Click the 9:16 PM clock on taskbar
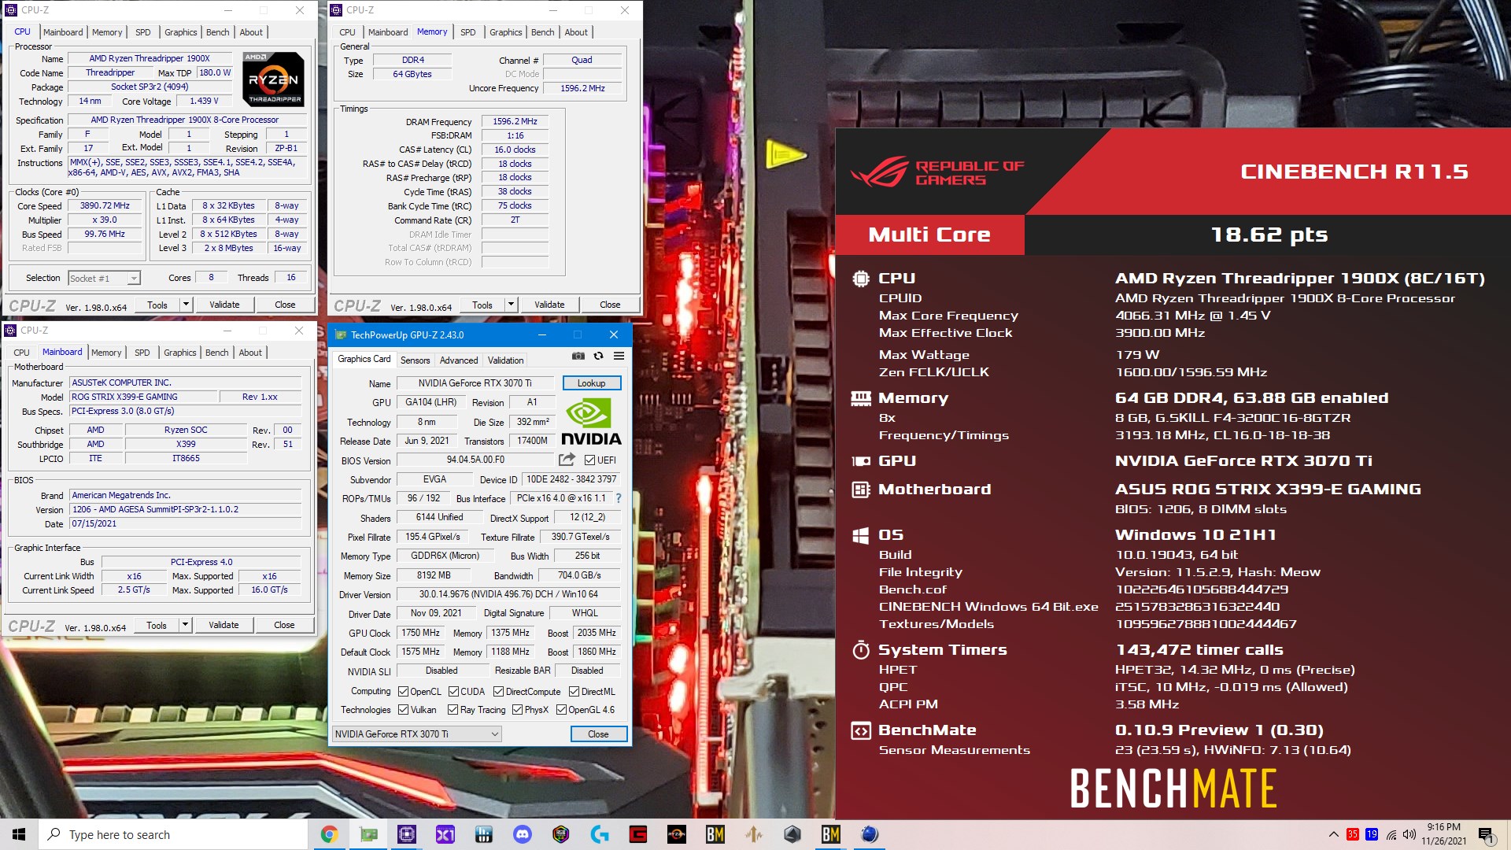This screenshot has width=1511, height=850. pos(1443,828)
